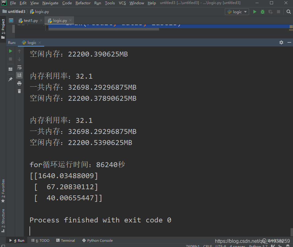Screen dimensions: 293x247
Task: Rerun logic from Run panel play icon
Action: [x=10, y=51]
